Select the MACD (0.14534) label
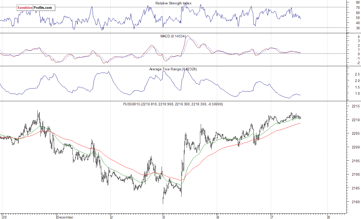The image size is (361, 219). 173,36
